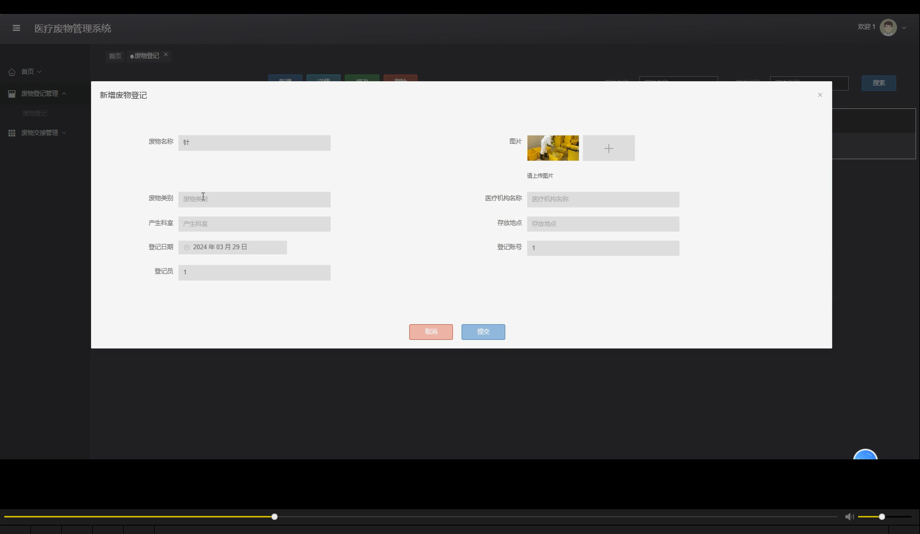Expand the 废物交接管理 sidebar chevron

[64, 133]
